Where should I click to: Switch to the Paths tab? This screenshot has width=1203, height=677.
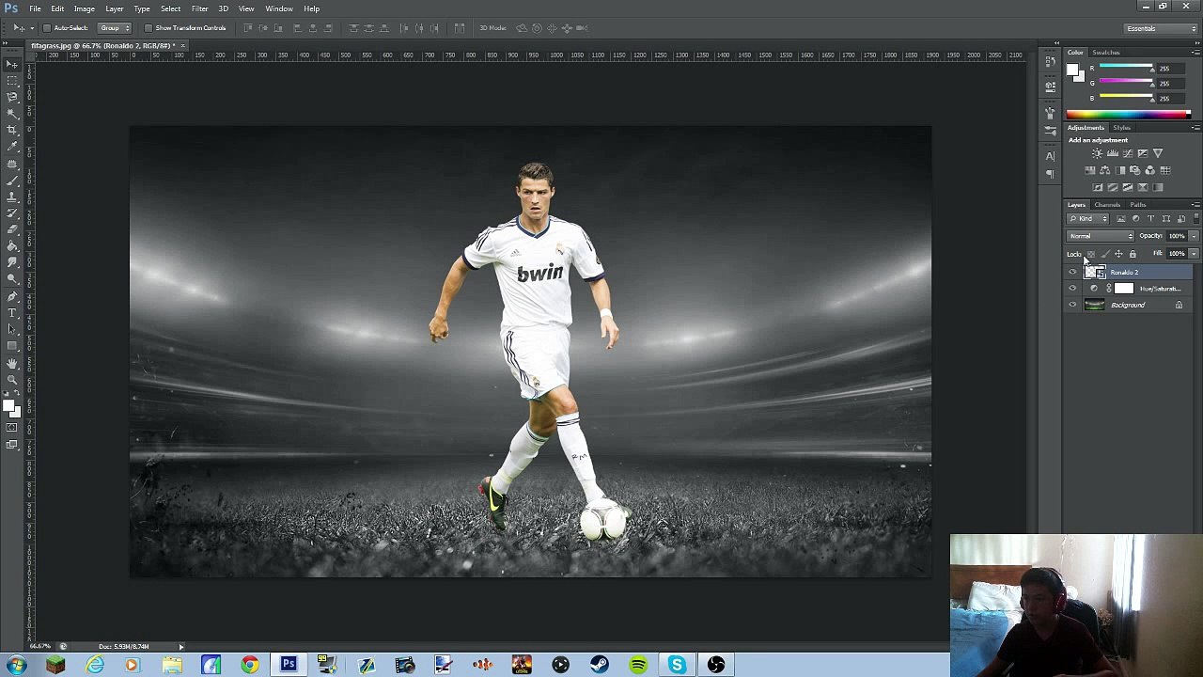pos(1138,204)
